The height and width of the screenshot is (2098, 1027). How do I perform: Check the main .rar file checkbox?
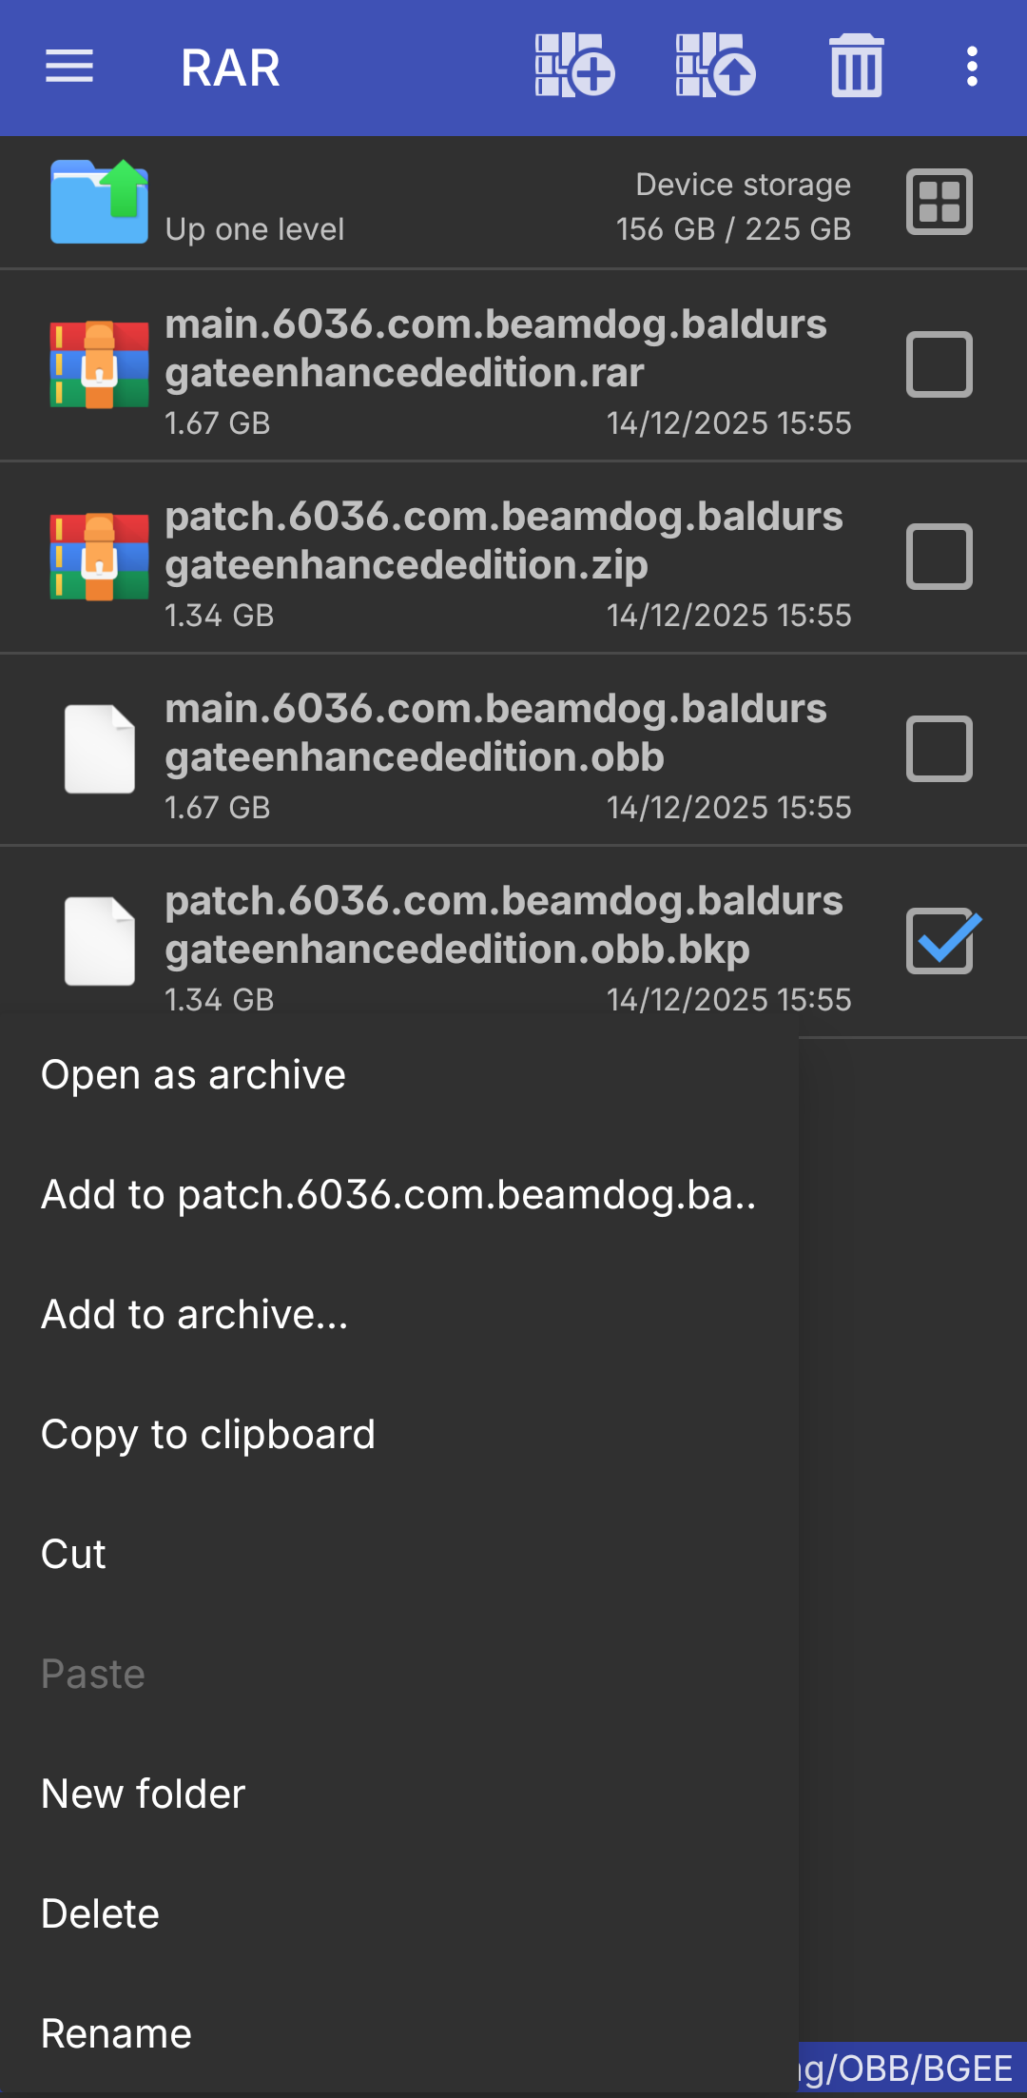point(940,364)
